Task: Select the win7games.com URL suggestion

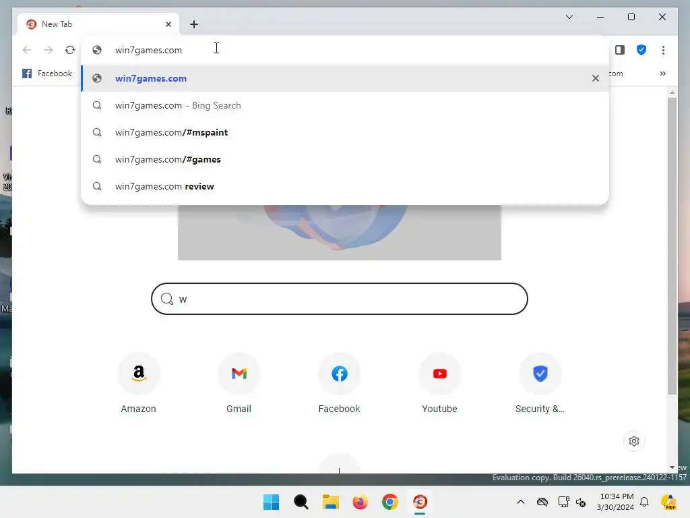Action: tap(346, 78)
